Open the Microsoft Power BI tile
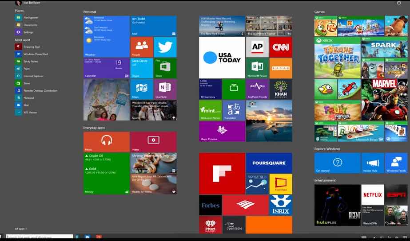 point(257,68)
